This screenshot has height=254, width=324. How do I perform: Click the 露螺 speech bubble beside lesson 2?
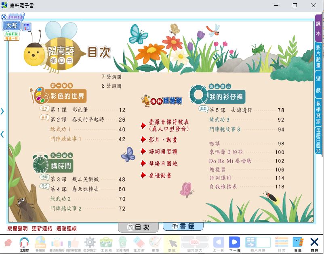tap(44, 117)
